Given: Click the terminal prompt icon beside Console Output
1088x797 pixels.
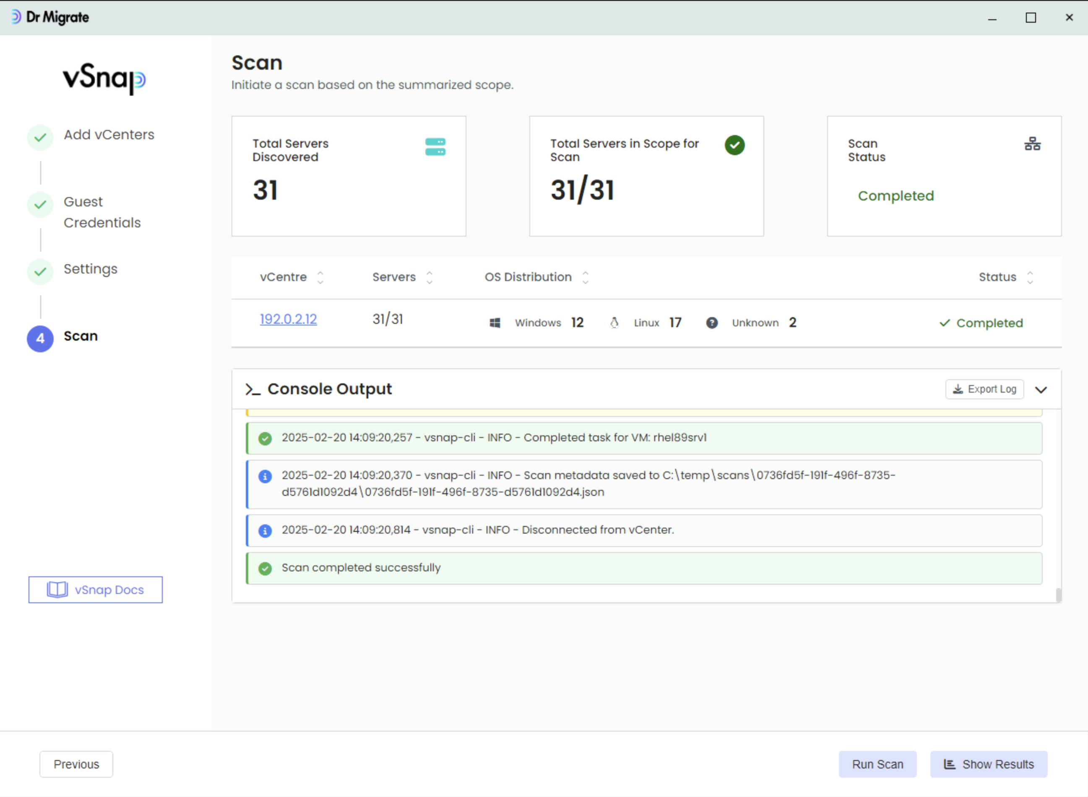Looking at the screenshot, I should 253,389.
